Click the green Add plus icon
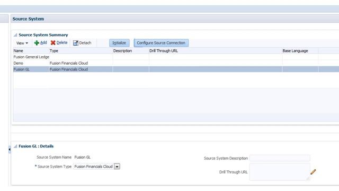The width and height of the screenshot is (339, 191). coord(37,43)
